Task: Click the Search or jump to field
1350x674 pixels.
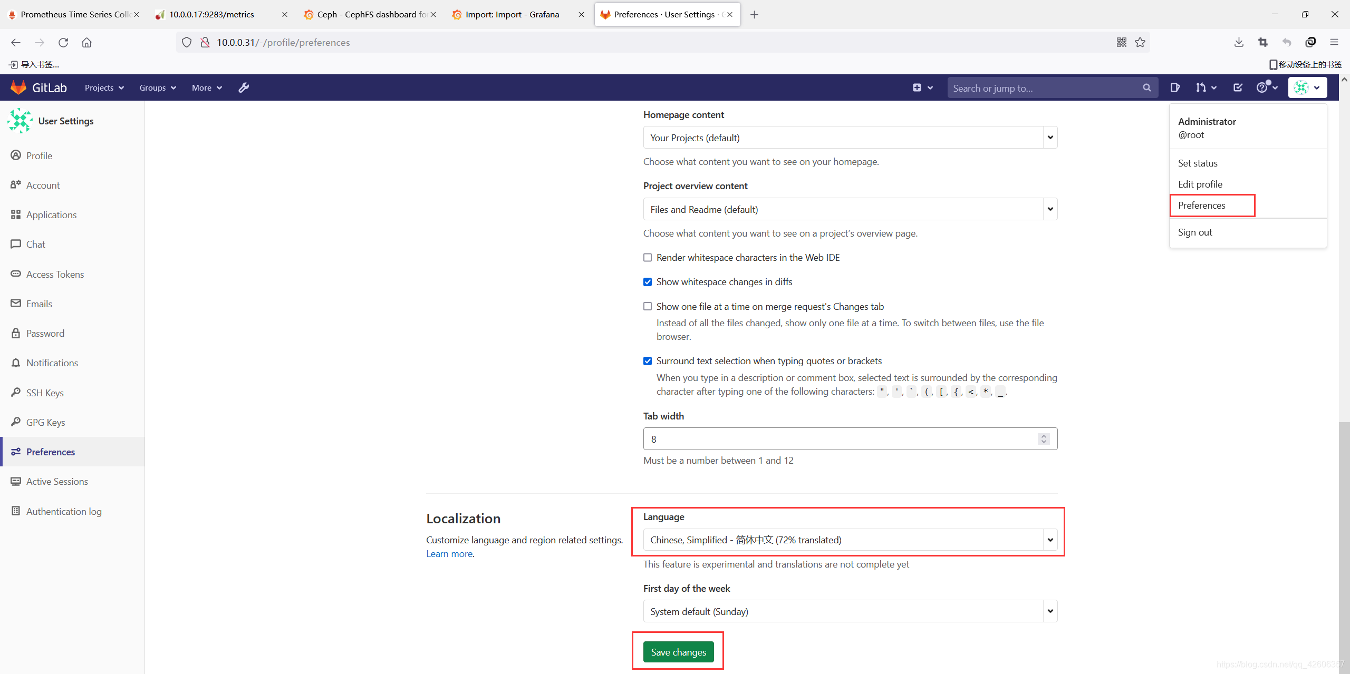Action: click(x=1044, y=88)
